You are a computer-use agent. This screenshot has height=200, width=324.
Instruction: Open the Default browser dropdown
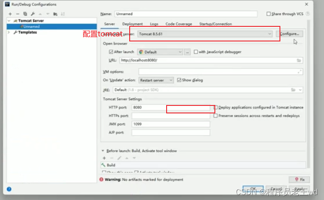(160, 52)
